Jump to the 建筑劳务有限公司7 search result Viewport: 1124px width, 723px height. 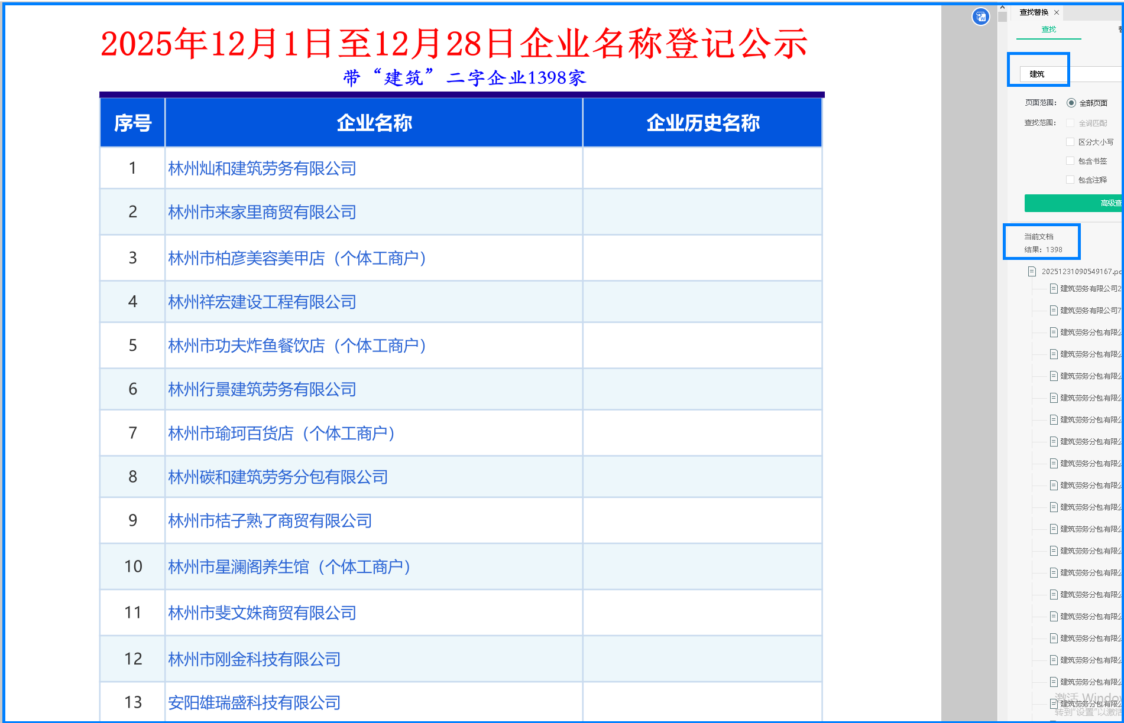coord(1090,310)
